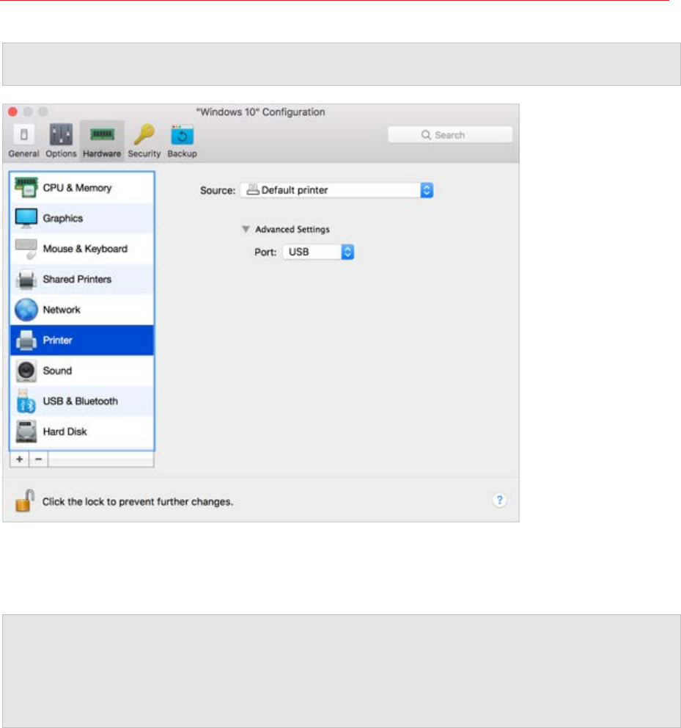Open the Port USB dropdown
This screenshot has width=681, height=728.
click(318, 252)
